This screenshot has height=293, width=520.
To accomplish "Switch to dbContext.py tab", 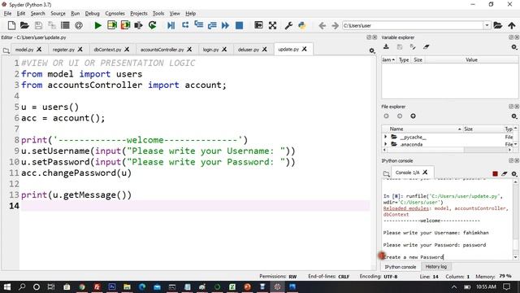I will (x=107, y=50).
